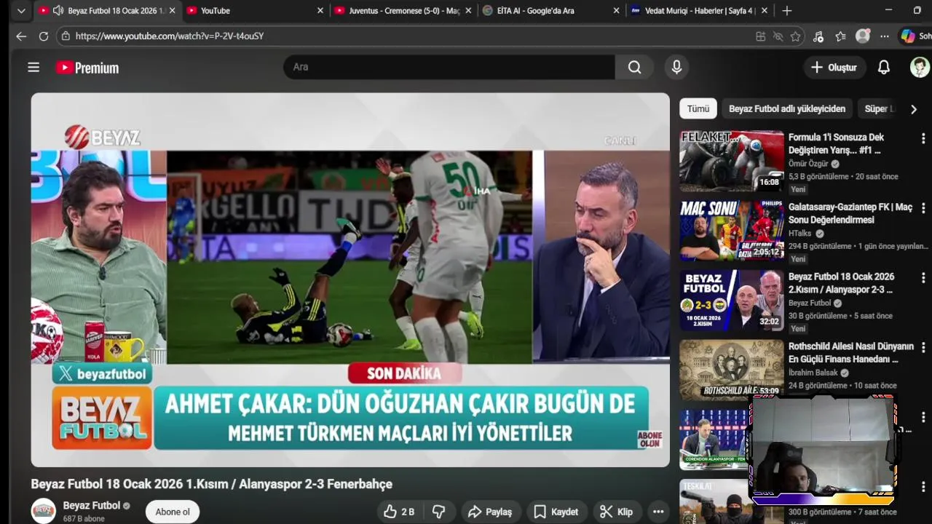The image size is (932, 524).
Task: View site information icon in address bar
Action: click(x=66, y=36)
